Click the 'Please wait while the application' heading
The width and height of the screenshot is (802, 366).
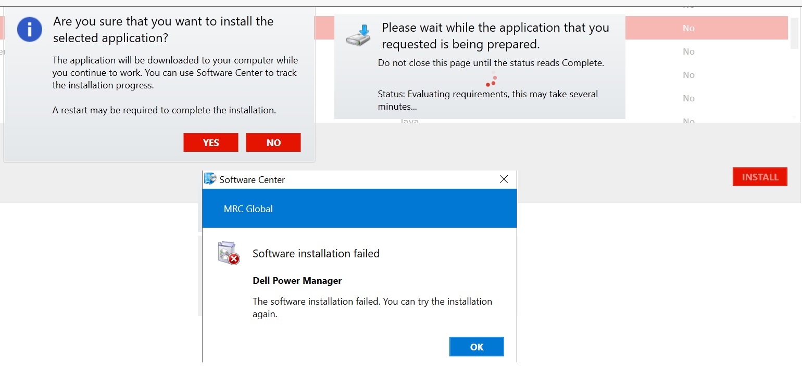click(495, 36)
